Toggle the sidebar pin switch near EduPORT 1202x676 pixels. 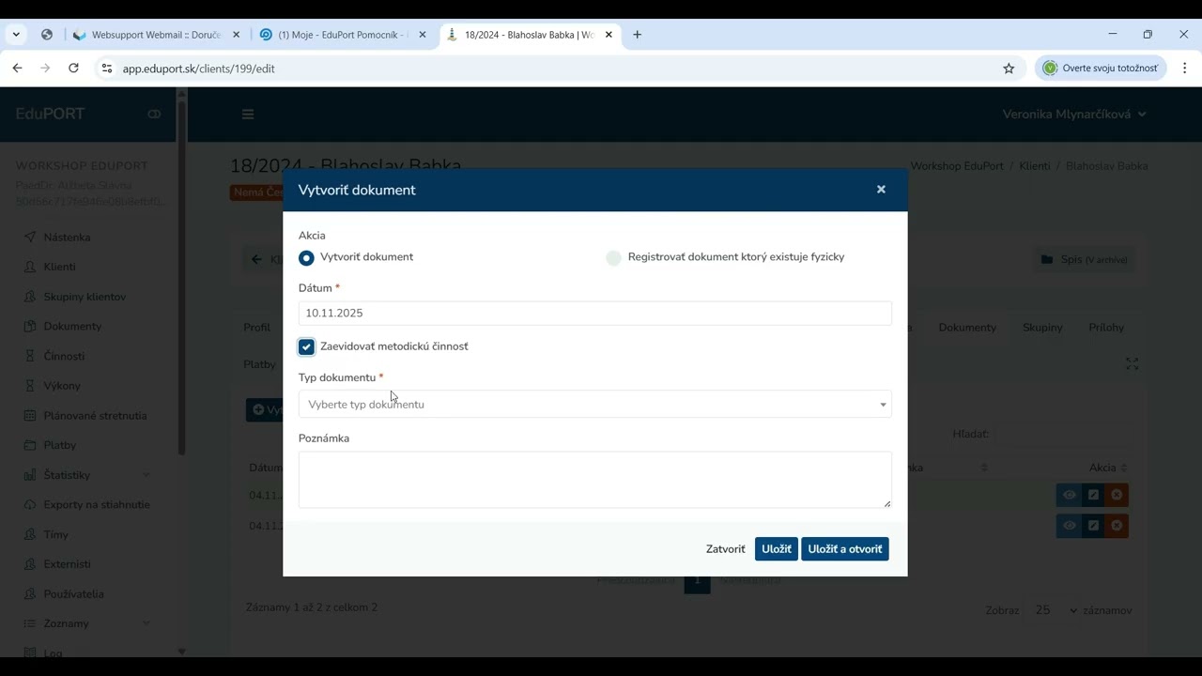pyautogui.click(x=154, y=115)
